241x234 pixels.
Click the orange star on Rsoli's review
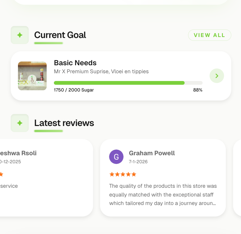(1, 174)
